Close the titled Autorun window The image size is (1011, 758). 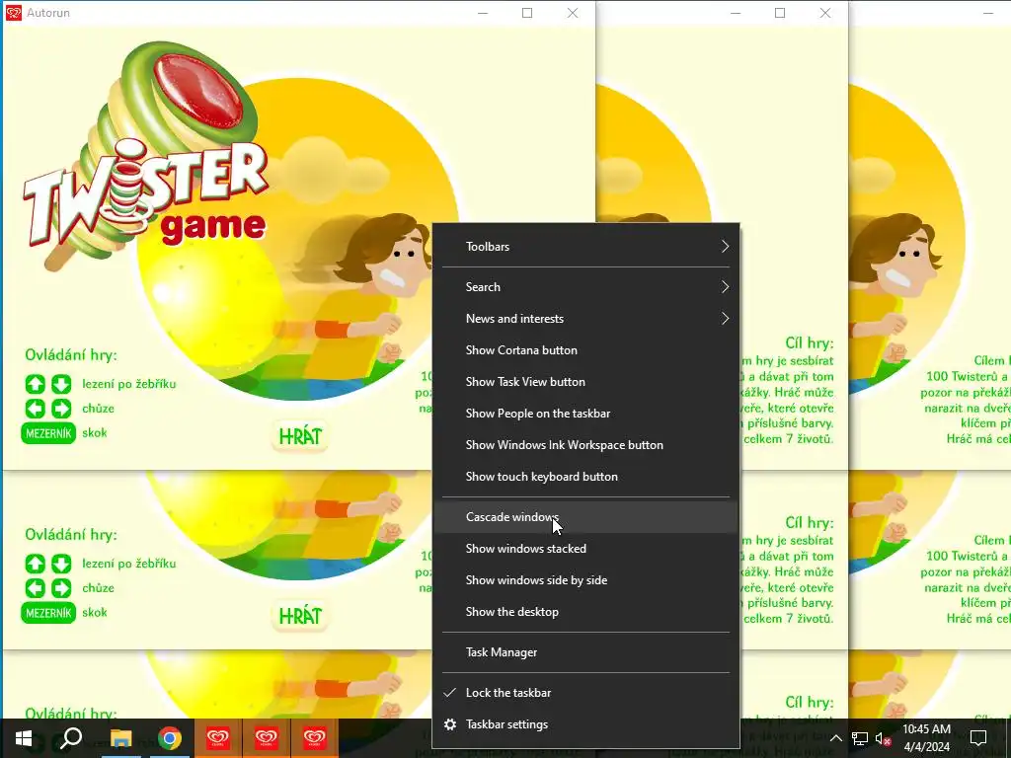pyautogui.click(x=573, y=13)
